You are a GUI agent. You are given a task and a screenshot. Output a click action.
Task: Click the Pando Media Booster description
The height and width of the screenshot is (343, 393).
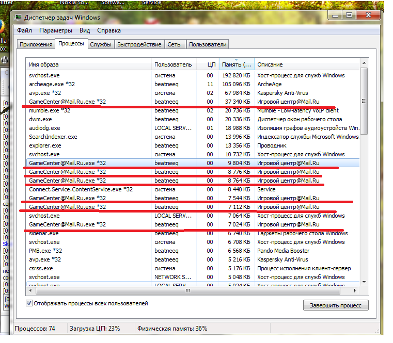[x=283, y=251]
